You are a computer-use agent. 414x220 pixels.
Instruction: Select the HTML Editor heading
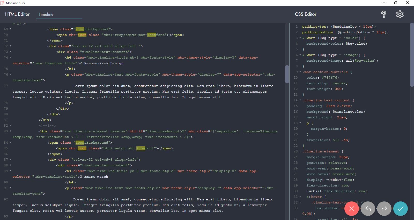click(17, 14)
